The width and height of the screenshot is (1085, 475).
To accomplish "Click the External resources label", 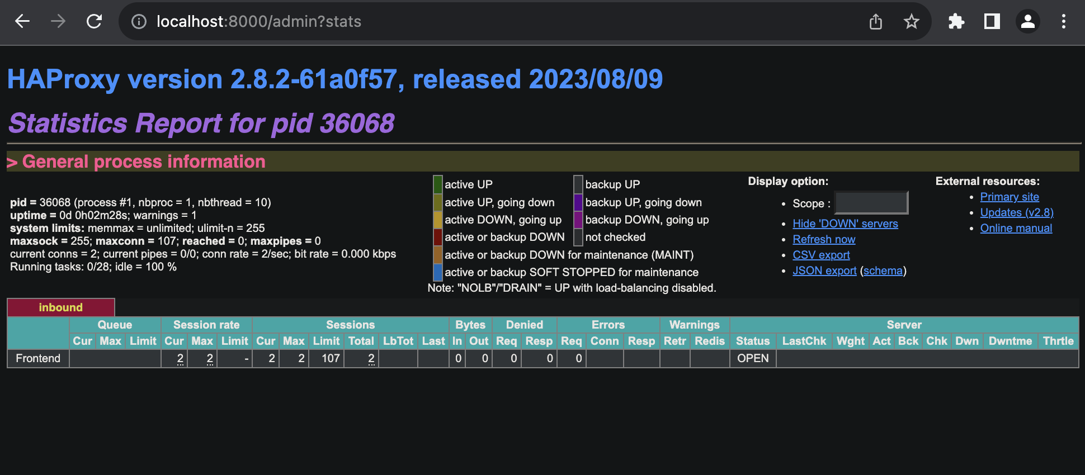I will click(x=988, y=181).
